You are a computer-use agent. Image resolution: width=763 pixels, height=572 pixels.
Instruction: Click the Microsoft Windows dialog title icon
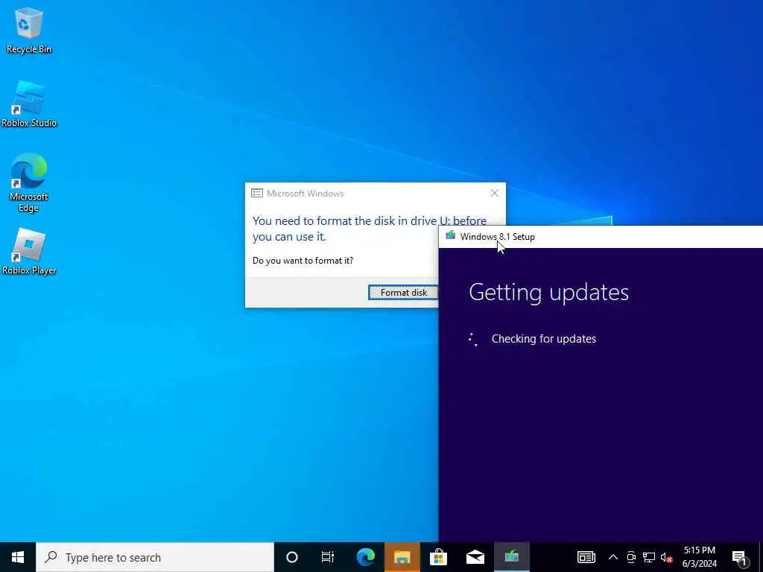257,193
